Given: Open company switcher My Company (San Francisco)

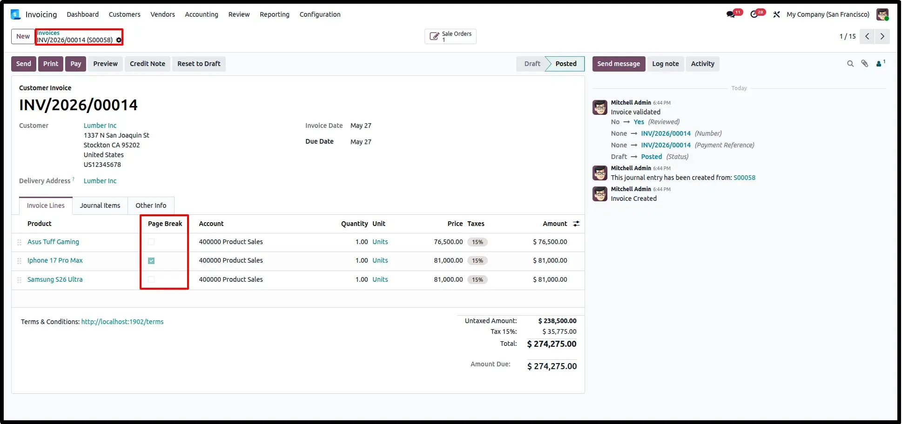Looking at the screenshot, I should point(828,14).
